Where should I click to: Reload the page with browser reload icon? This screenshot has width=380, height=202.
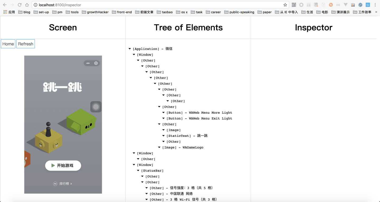tap(20, 5)
